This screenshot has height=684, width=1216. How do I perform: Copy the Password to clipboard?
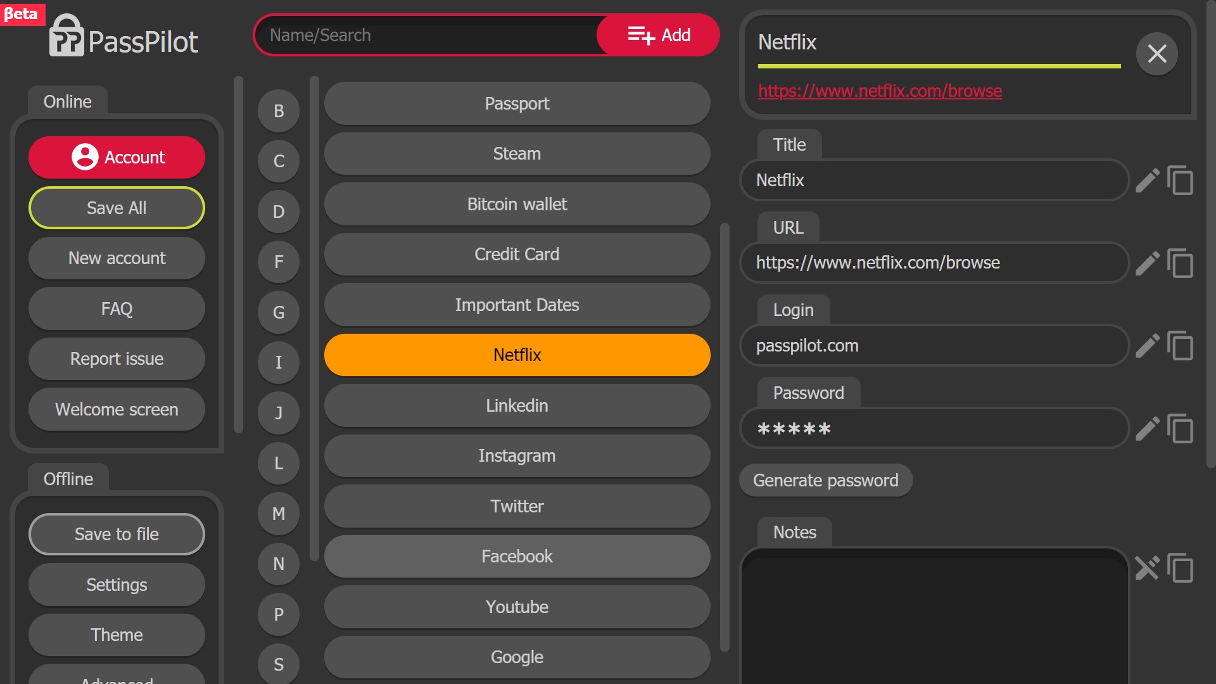pos(1180,429)
